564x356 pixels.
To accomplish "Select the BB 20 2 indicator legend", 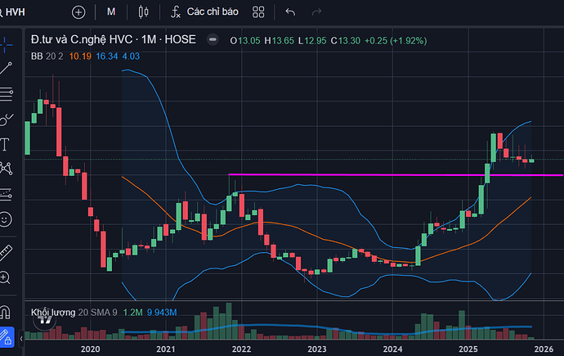I will point(47,56).
